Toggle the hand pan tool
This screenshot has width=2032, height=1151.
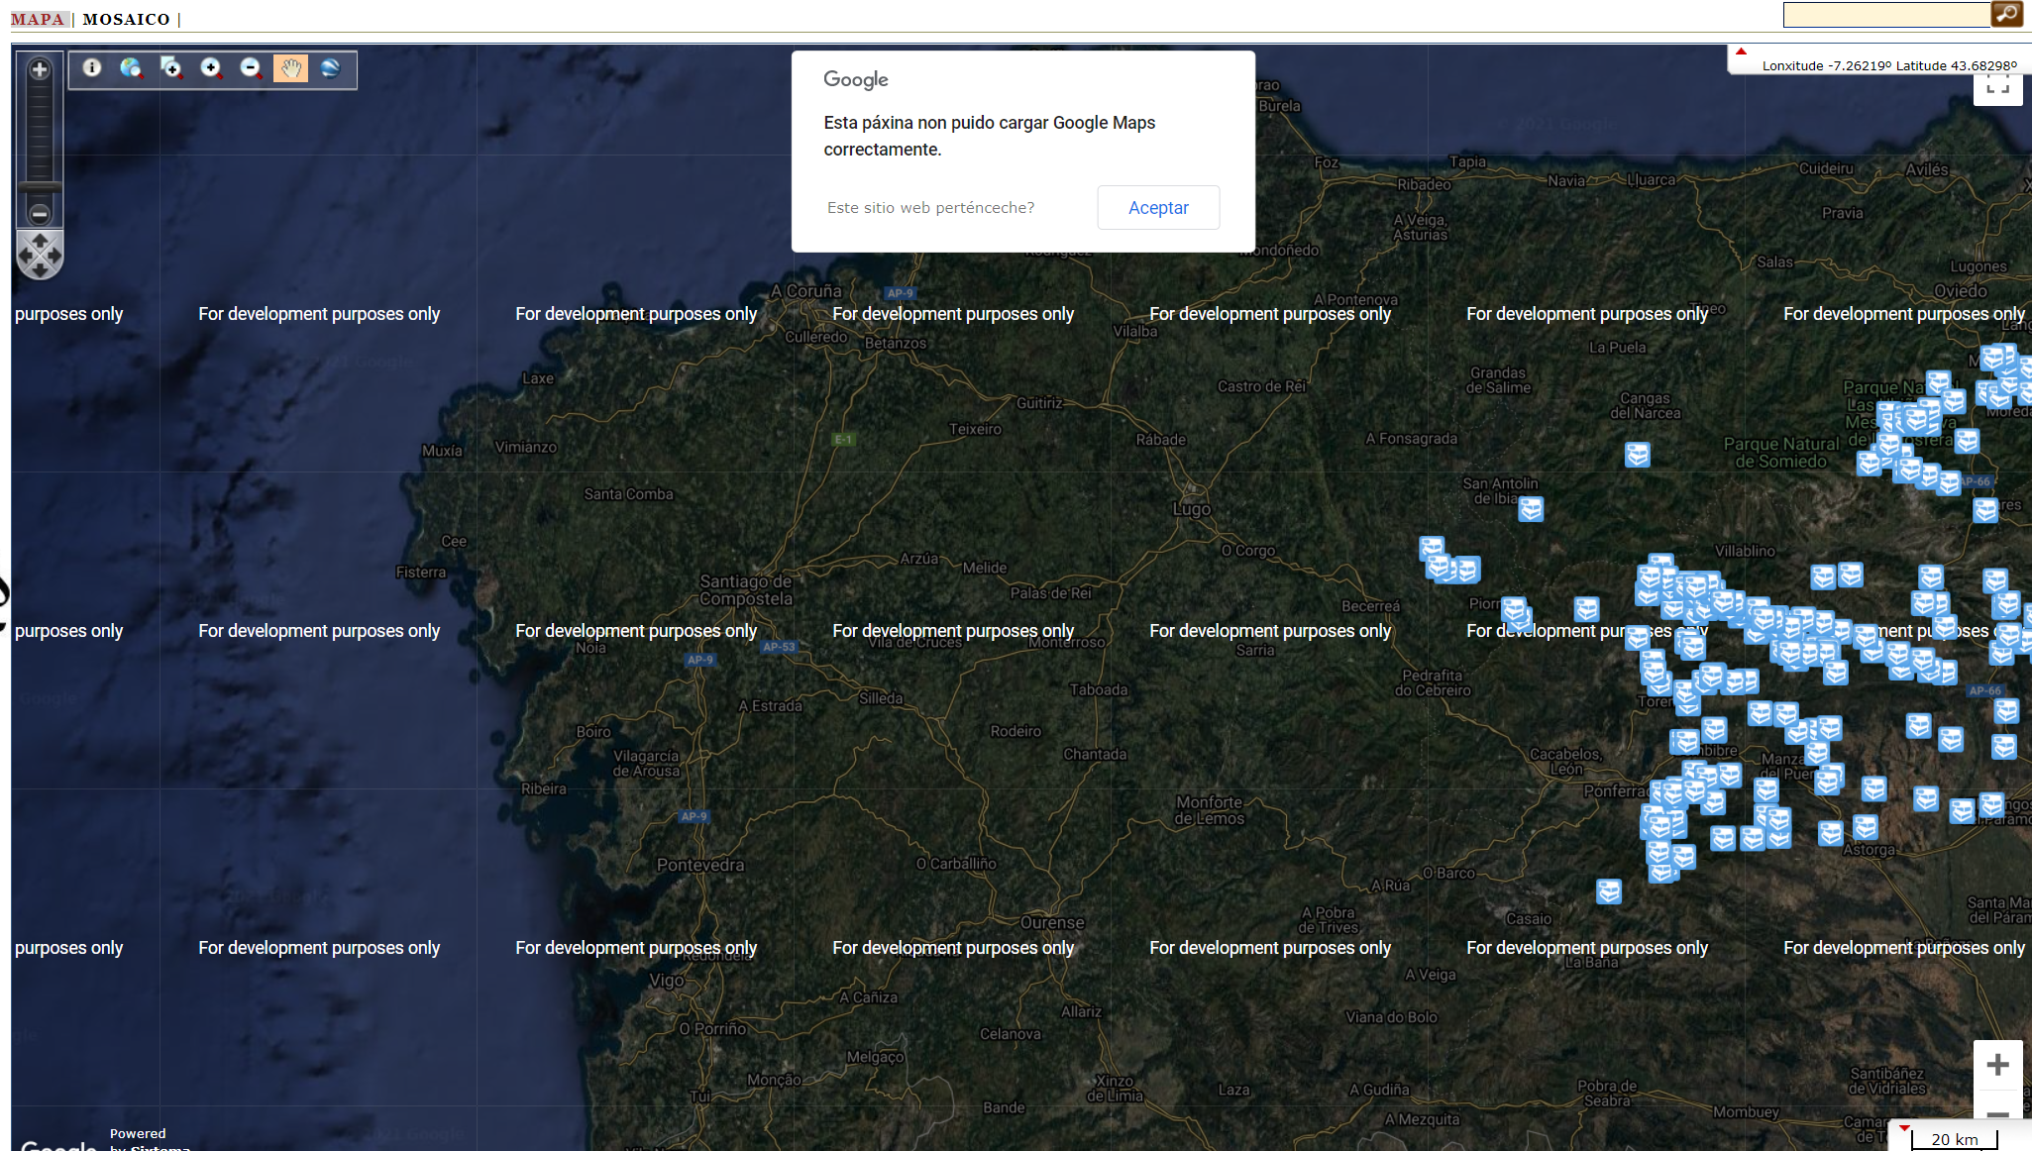point(290,68)
